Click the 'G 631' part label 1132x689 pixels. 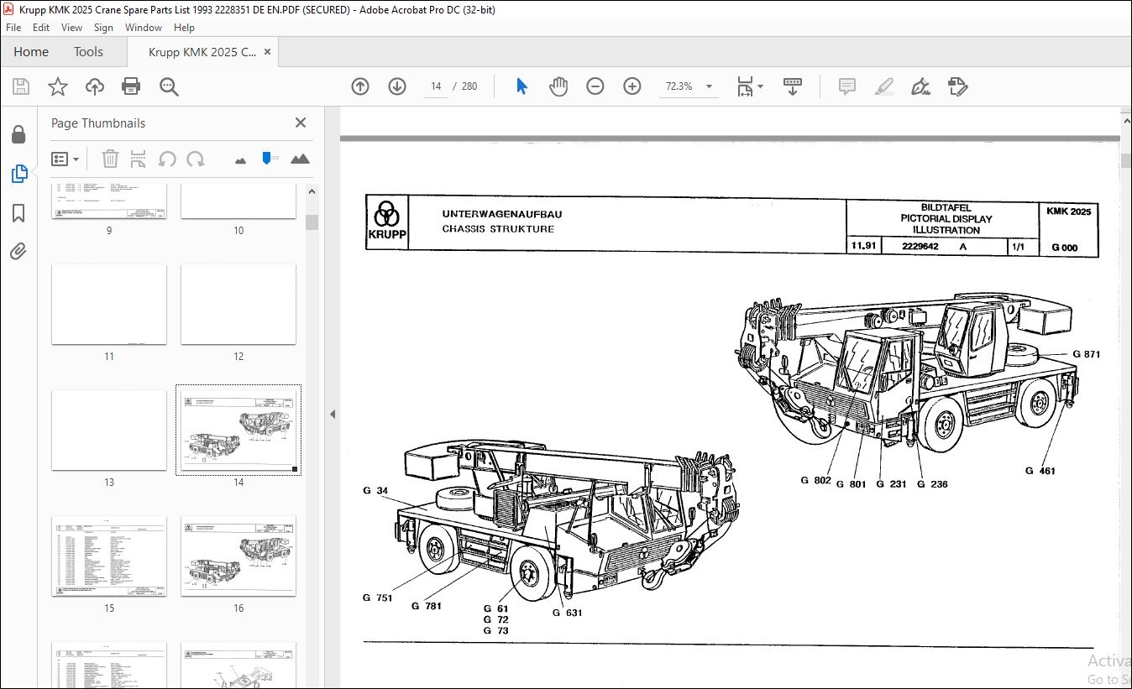(x=567, y=613)
